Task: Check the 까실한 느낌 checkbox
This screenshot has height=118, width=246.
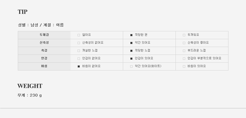Action: [79, 51]
